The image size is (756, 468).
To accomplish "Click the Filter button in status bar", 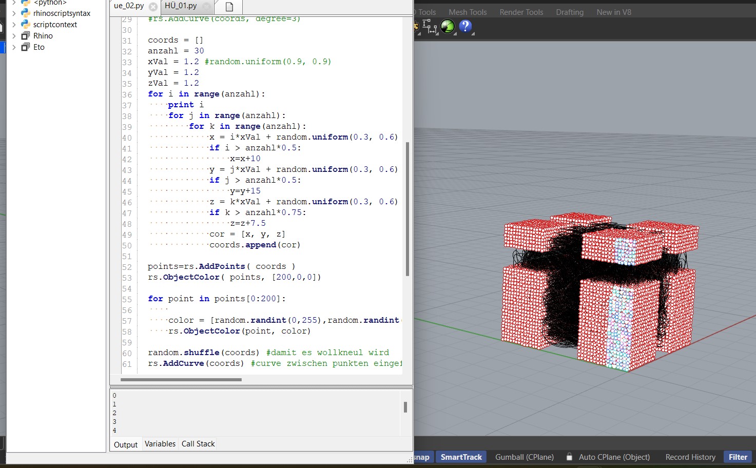I will pyautogui.click(x=738, y=457).
